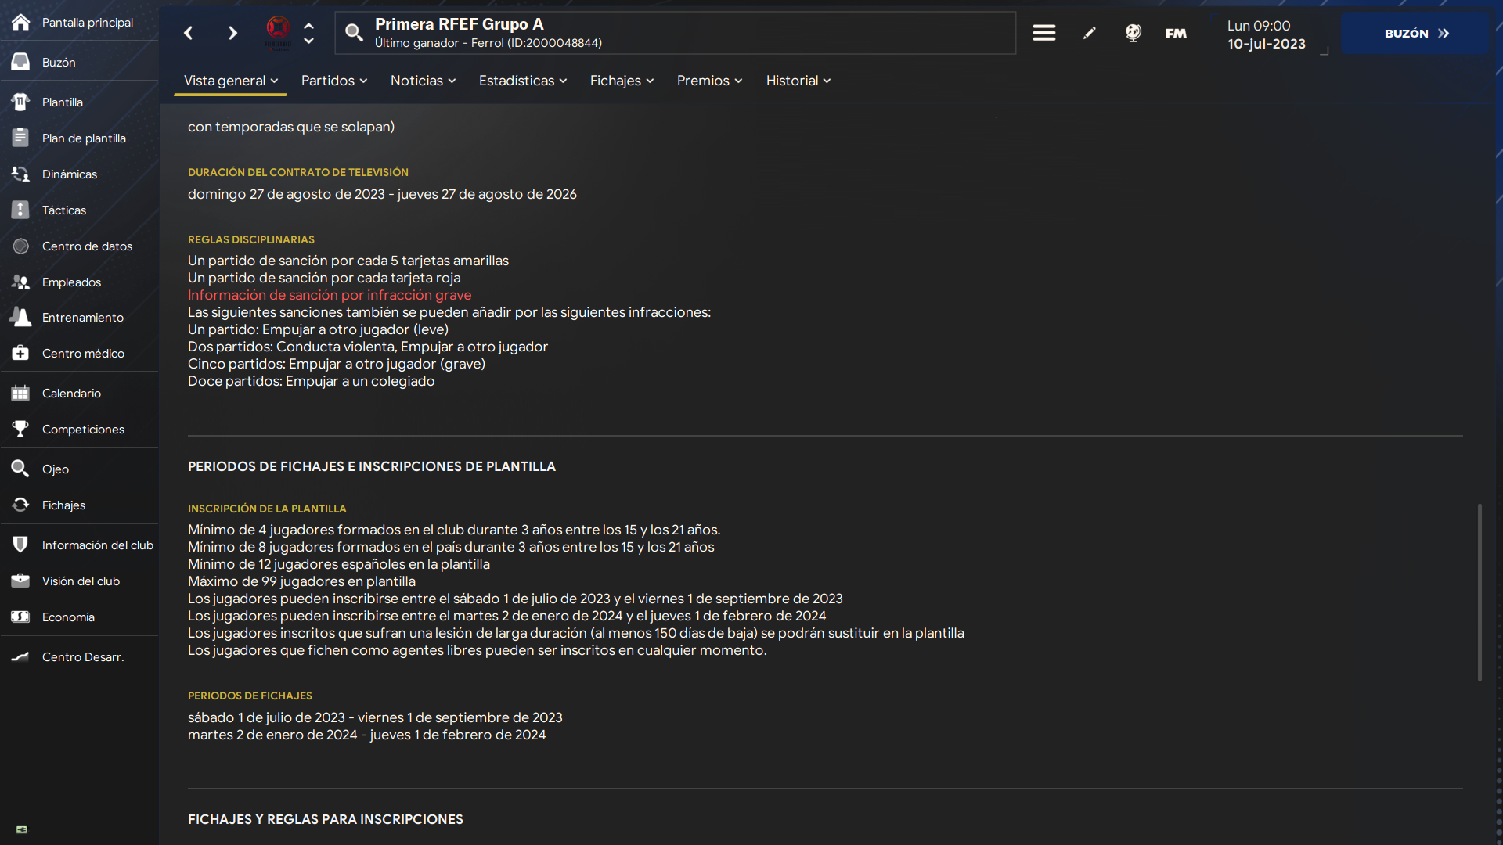Go back with the left arrow

[x=189, y=33]
